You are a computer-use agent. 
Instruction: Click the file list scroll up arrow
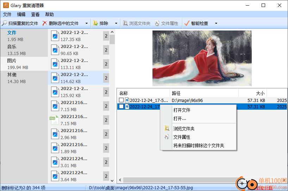(x=112, y=32)
